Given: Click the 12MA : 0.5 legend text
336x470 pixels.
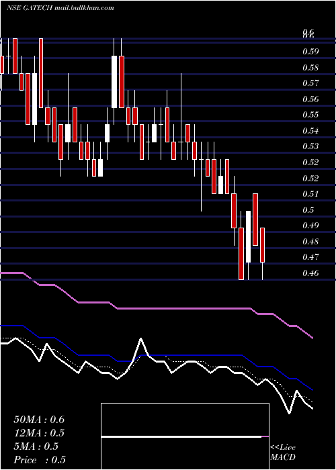Looking at the screenshot, I should coord(39,433).
